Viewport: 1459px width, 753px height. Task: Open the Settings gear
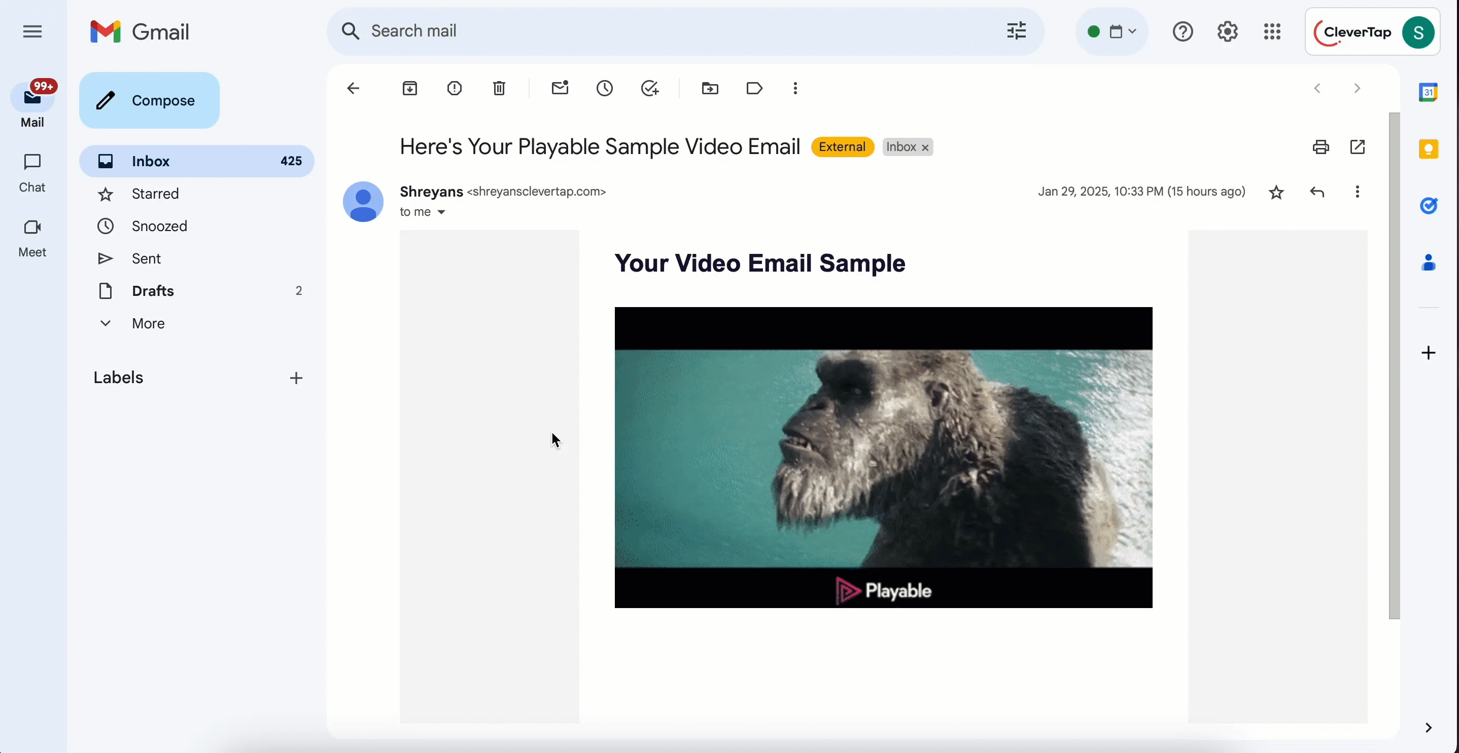[x=1227, y=32]
